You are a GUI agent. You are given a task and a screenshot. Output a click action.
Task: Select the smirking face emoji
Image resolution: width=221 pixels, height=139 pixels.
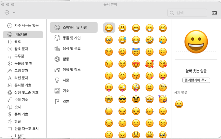[x=122, y=111]
